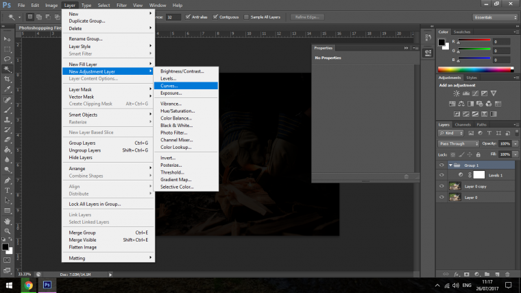Click the Tolerance input field
Viewport: 521px width, 293px height.
pyautogui.click(x=173, y=17)
